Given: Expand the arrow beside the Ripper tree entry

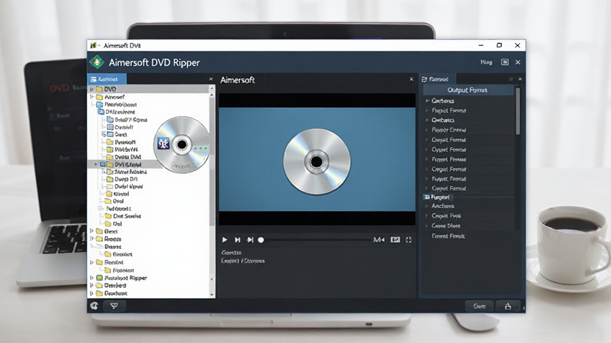Looking at the screenshot, I should tap(91, 278).
